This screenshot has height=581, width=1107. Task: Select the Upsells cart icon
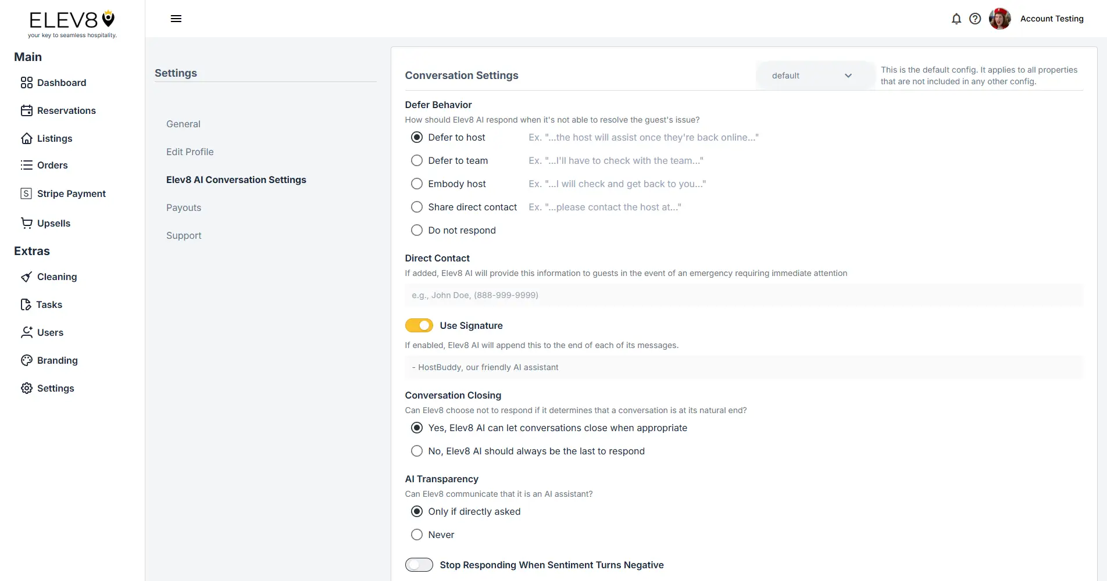[27, 223]
